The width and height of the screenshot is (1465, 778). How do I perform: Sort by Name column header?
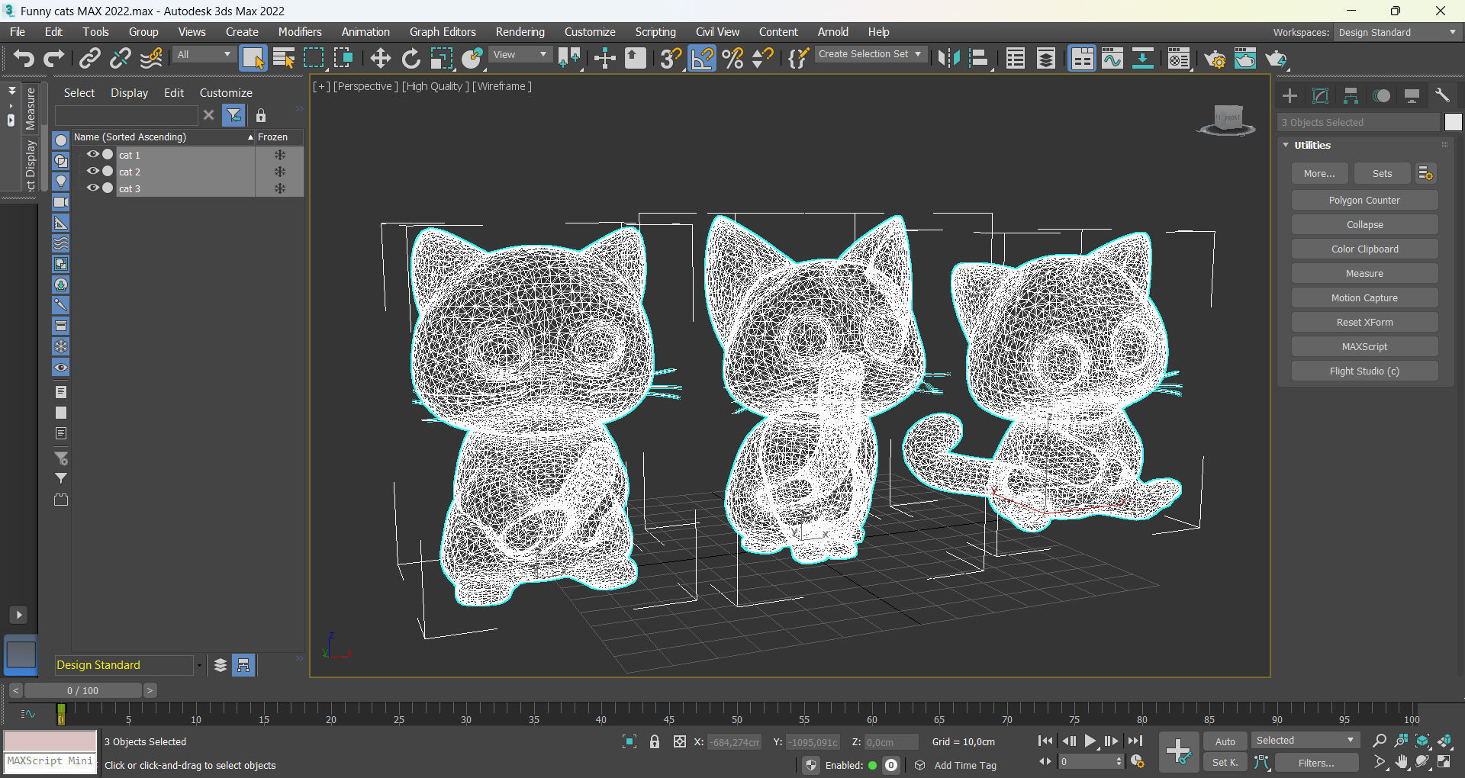163,137
